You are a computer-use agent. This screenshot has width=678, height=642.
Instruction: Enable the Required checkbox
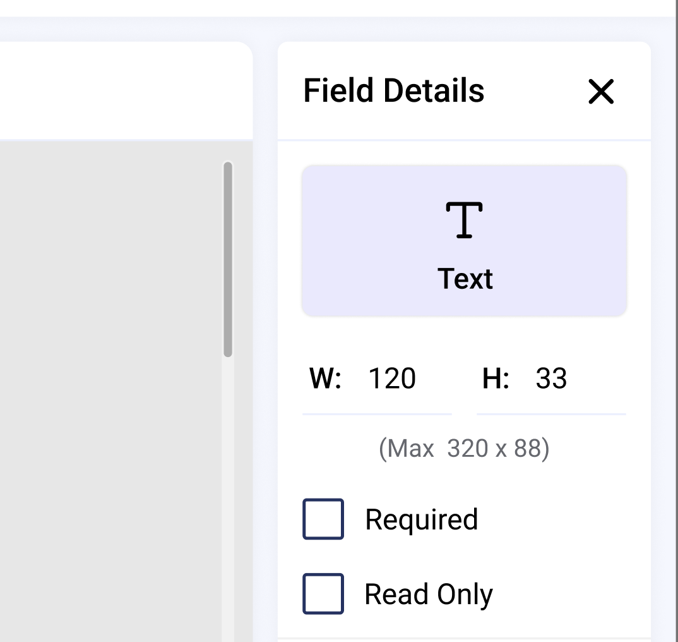(x=323, y=519)
